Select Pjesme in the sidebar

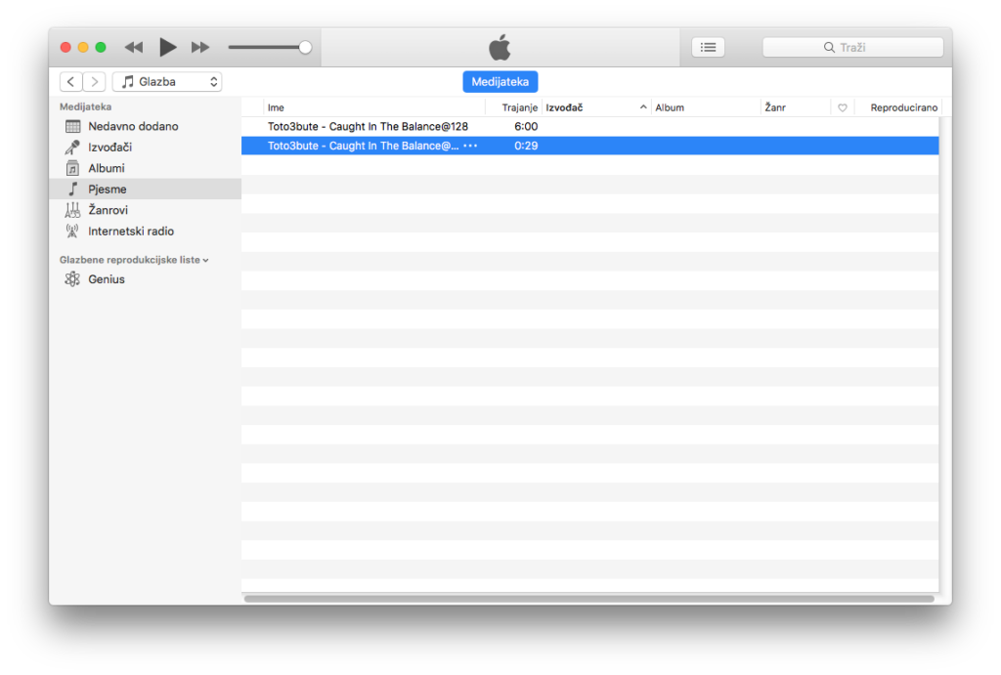click(107, 190)
